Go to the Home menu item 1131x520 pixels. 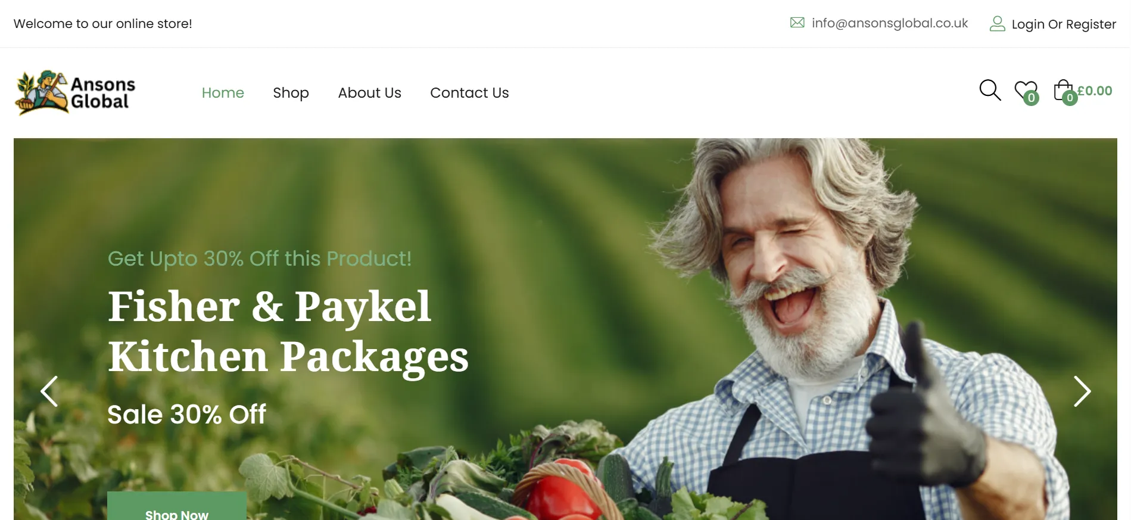tap(223, 93)
